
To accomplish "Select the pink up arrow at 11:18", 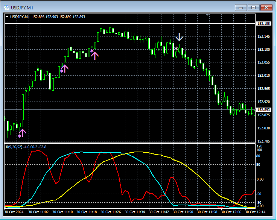I will click(x=94, y=56).
